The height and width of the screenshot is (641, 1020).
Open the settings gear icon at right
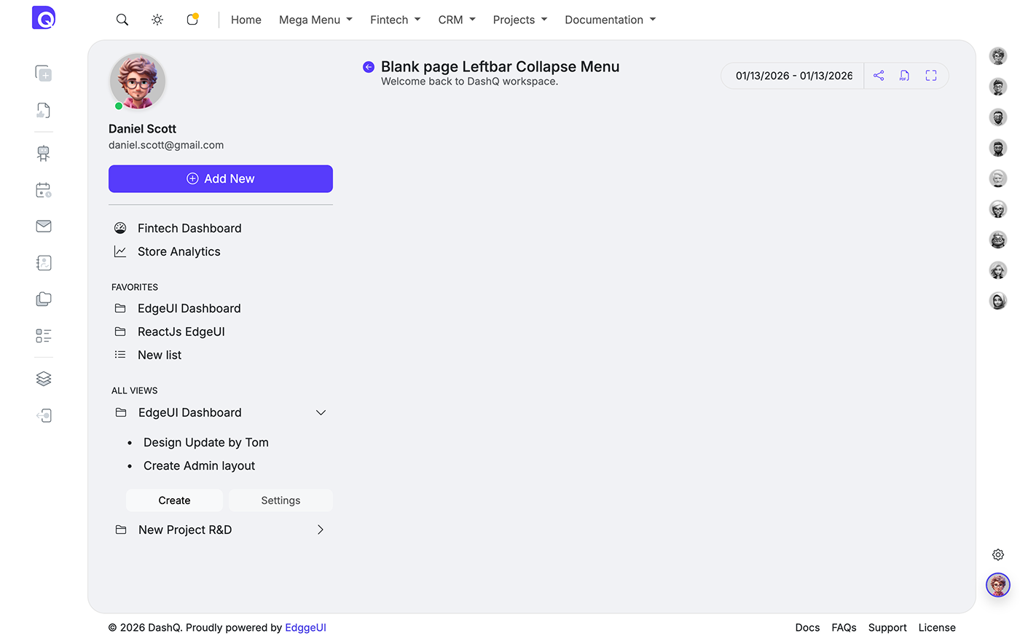998,555
